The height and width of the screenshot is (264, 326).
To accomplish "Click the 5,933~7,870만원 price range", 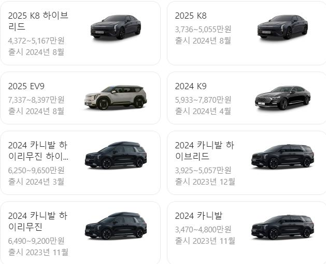I will pyautogui.click(x=203, y=100).
